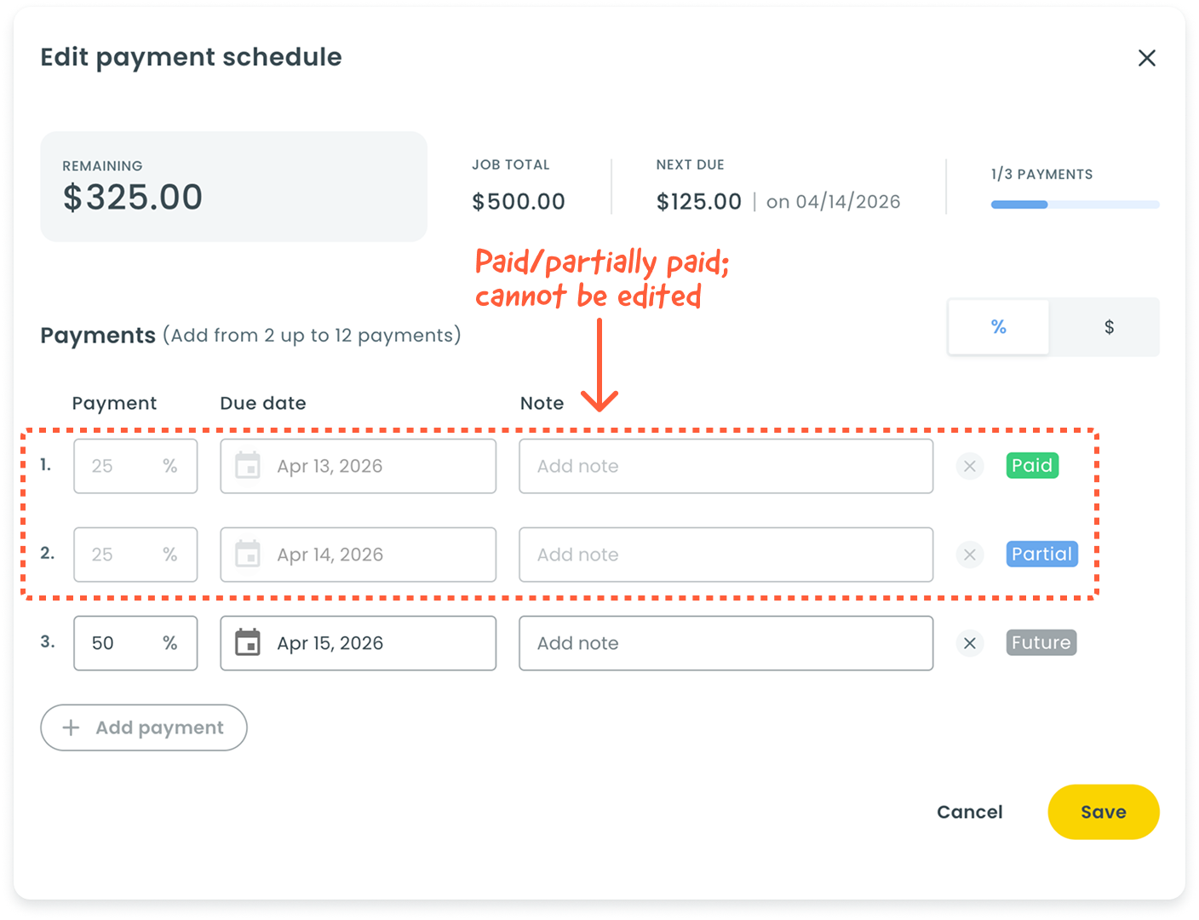Switch payment mode to dollar amount
Image resolution: width=1199 pixels, height=920 pixels.
[x=1108, y=327]
